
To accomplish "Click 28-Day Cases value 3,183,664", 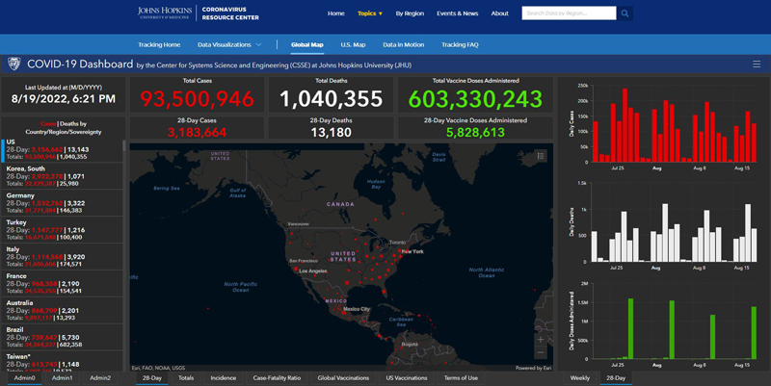I will 198,132.
